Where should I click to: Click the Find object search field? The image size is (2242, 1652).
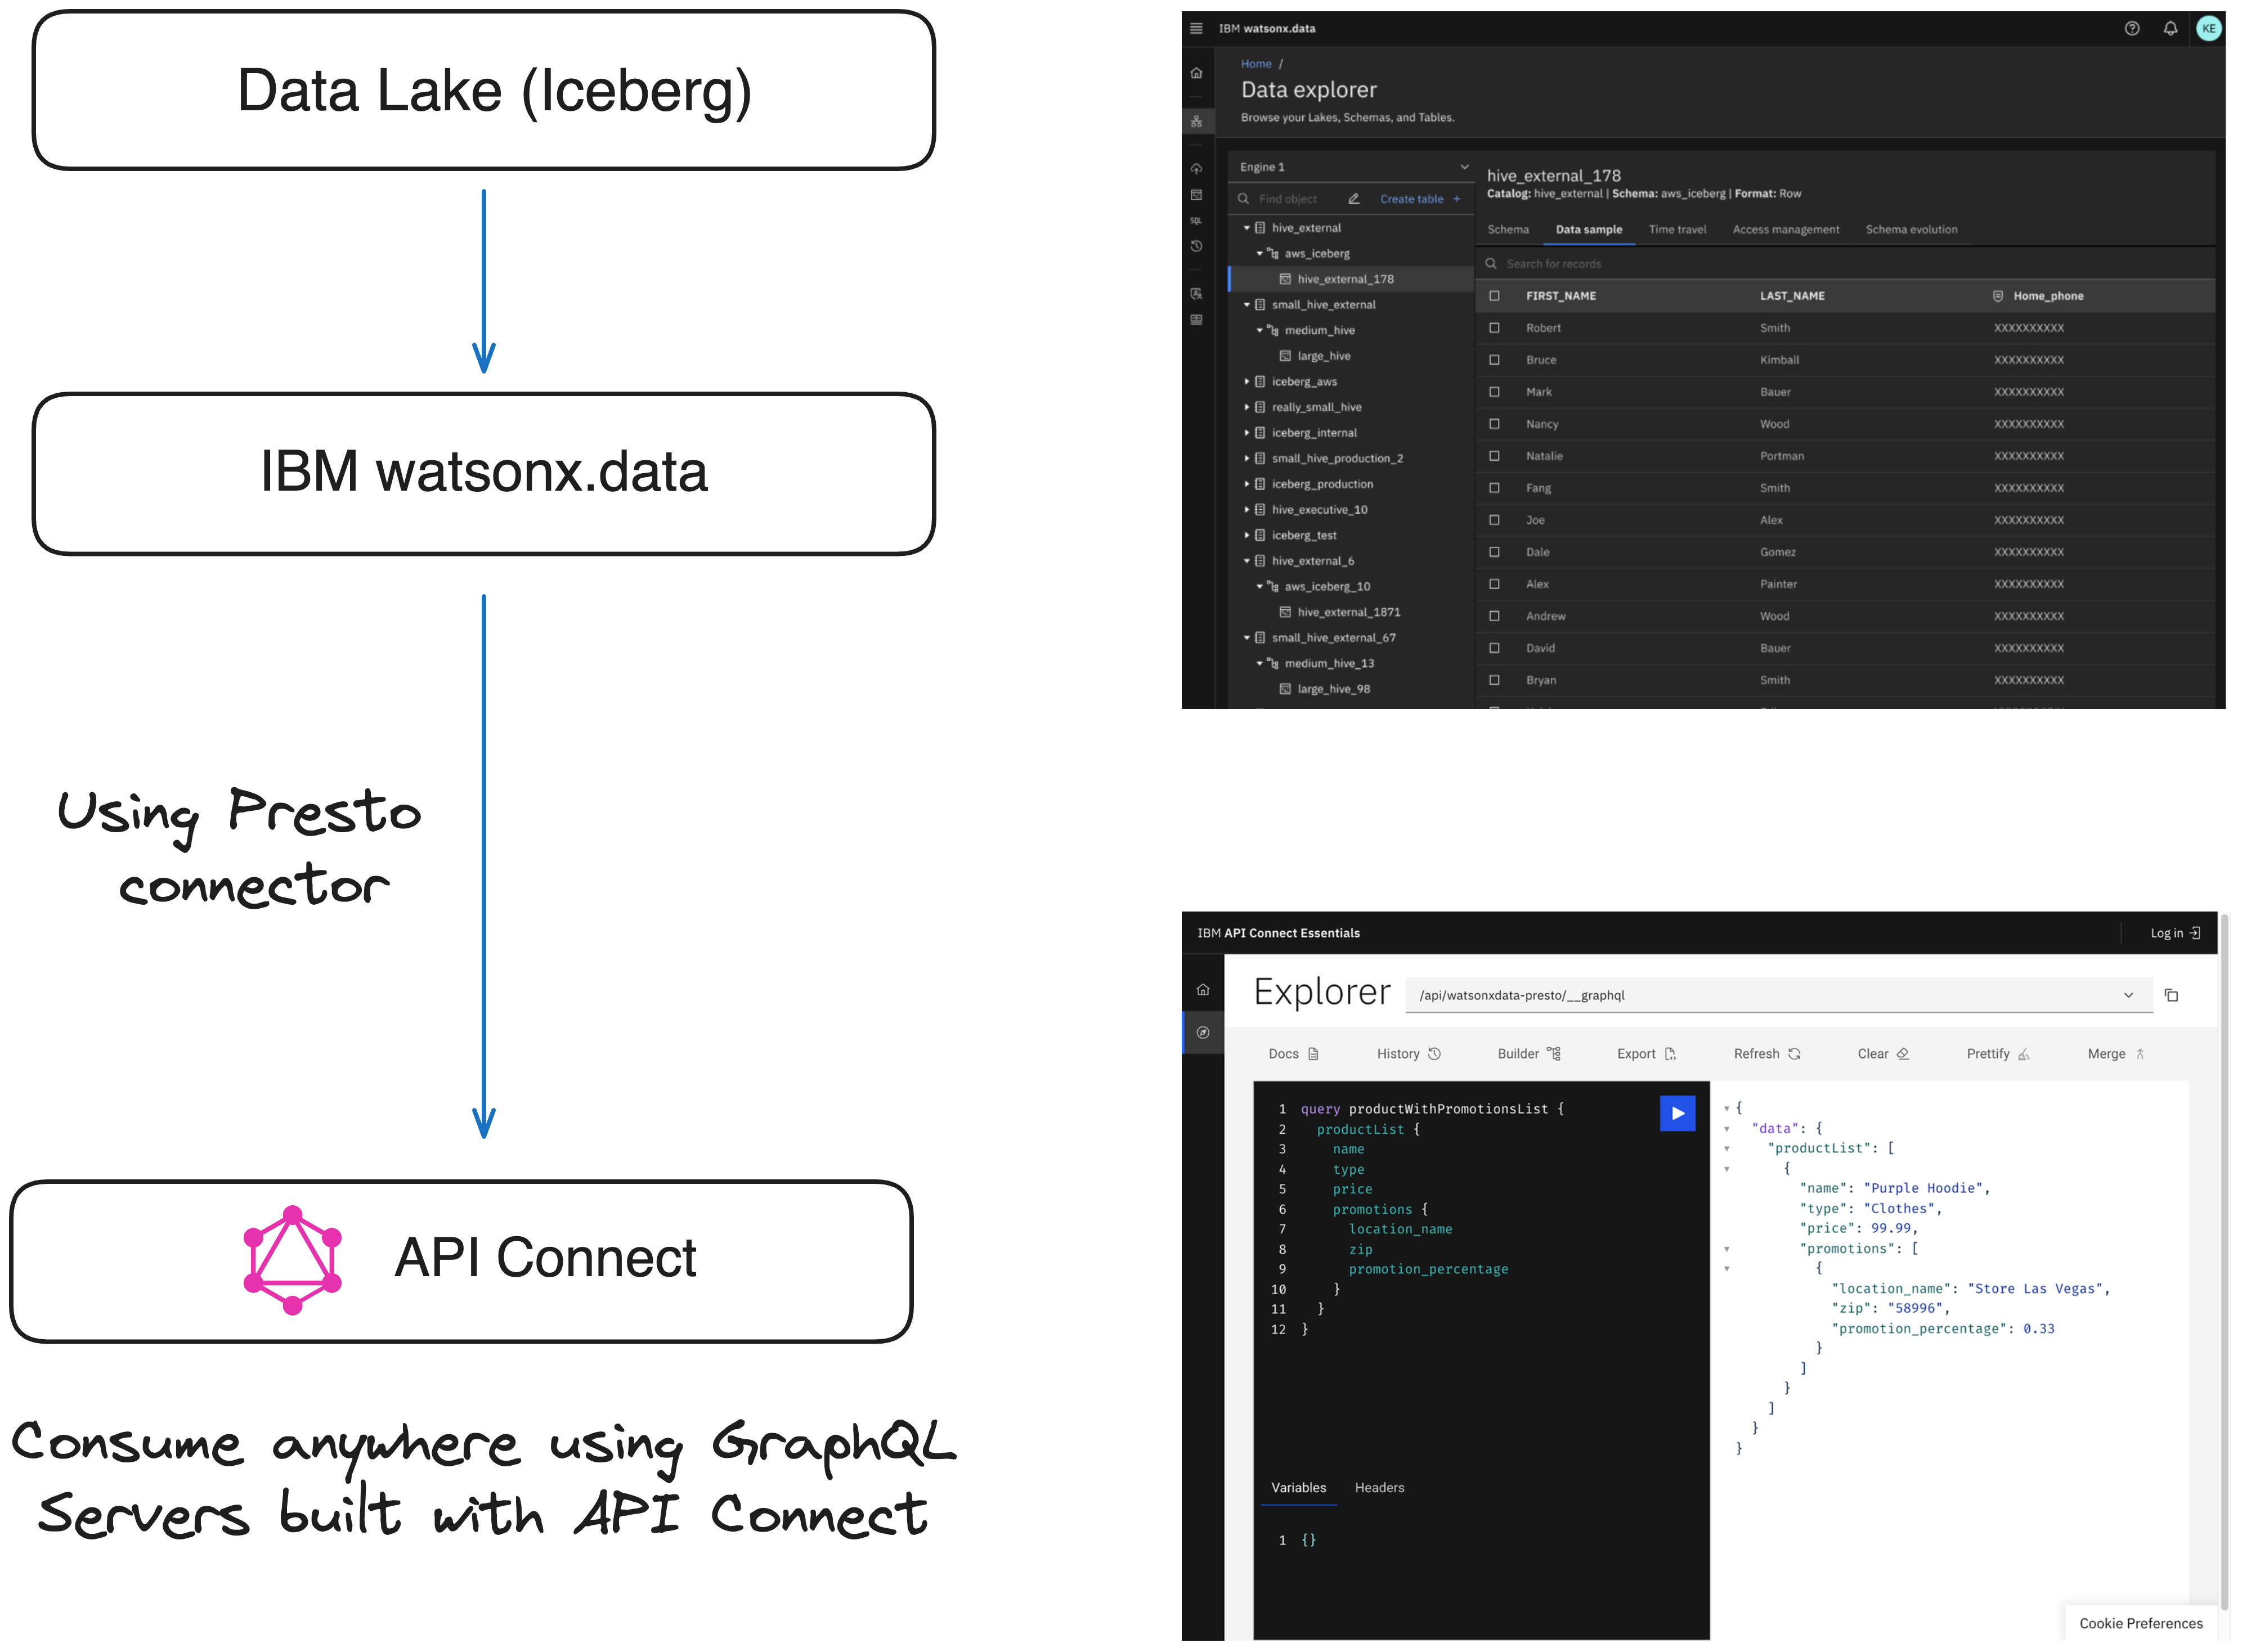[1288, 199]
